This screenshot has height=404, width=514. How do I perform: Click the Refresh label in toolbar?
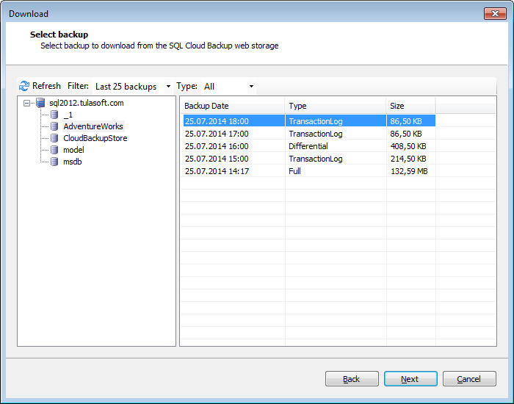(46, 86)
